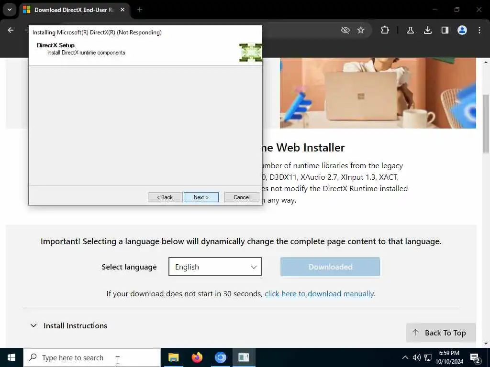Click the DirectX logo icon in setup
490x367 pixels.
(x=250, y=52)
